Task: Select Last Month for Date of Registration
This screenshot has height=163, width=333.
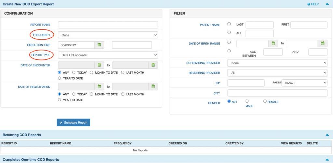Action: (x=123, y=94)
